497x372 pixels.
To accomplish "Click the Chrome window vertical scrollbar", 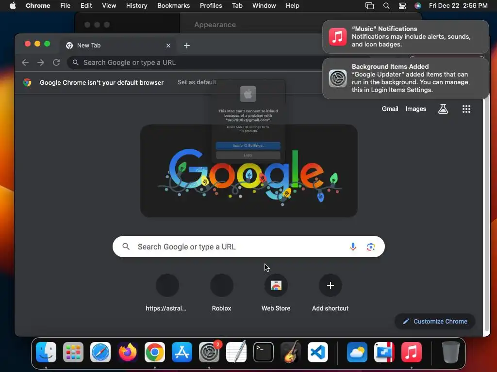I will 486,215.
